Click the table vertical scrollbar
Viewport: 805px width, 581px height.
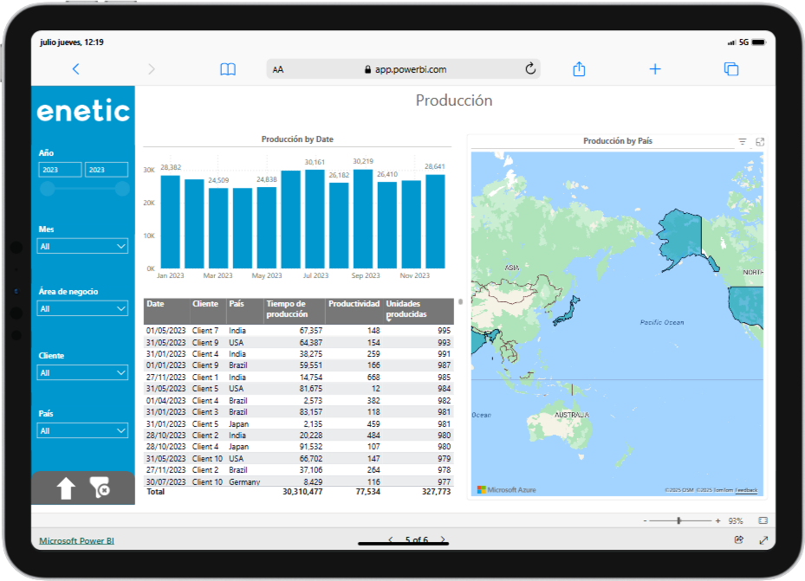(460, 302)
